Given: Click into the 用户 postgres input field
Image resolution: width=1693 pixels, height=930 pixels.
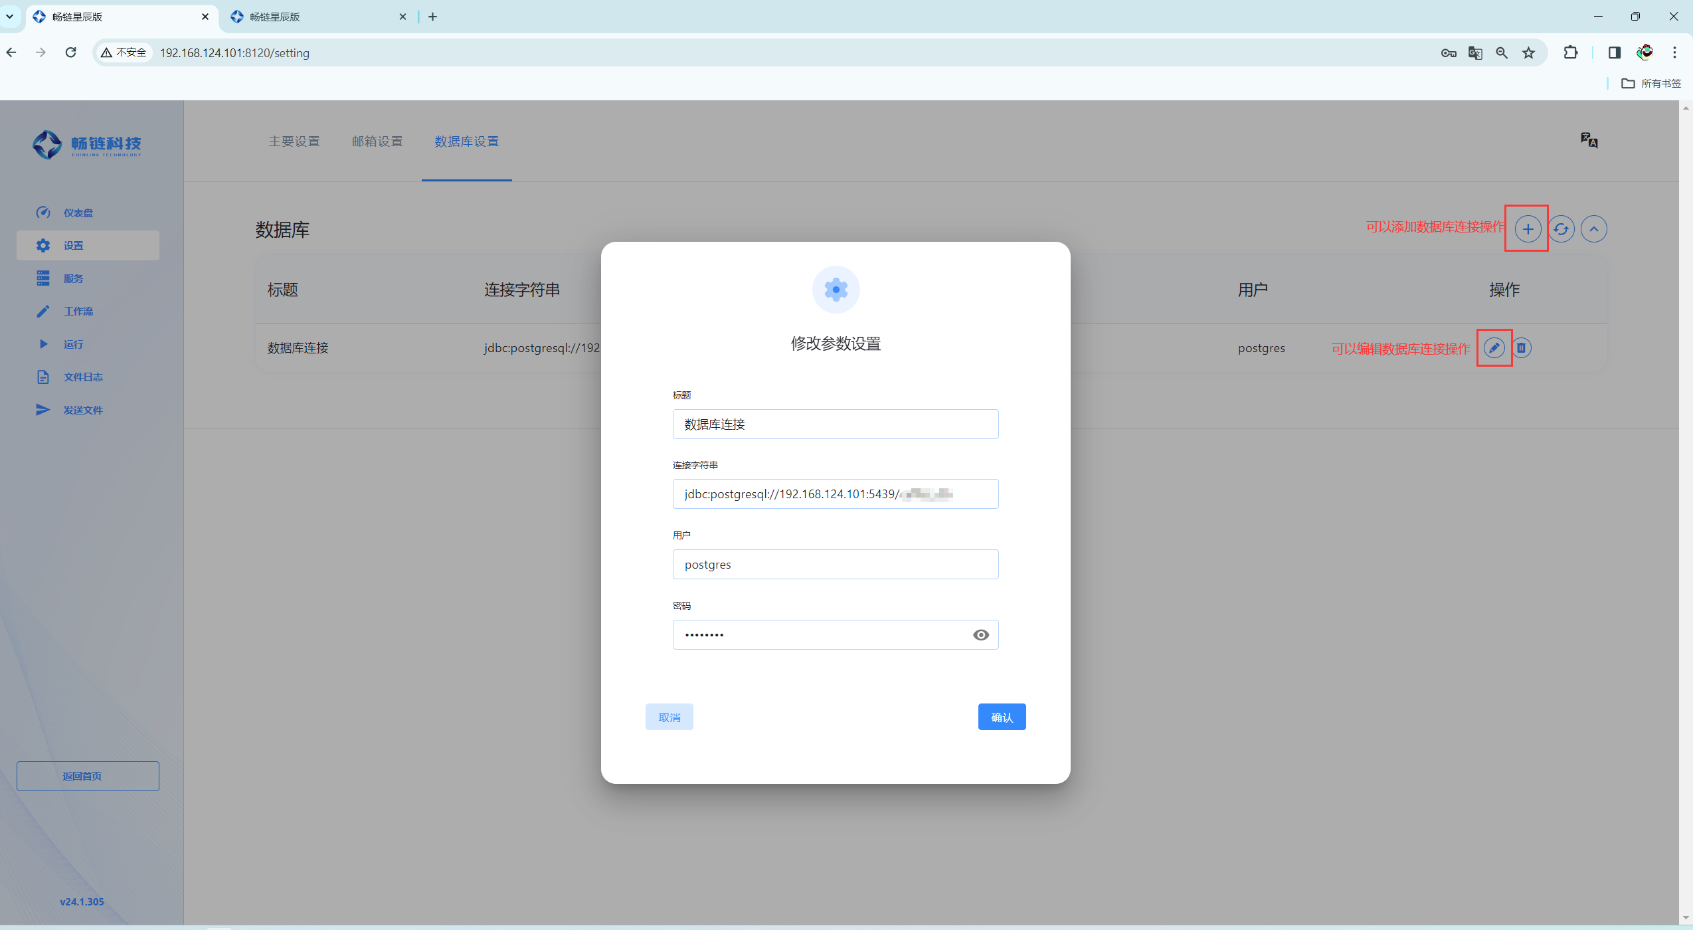Looking at the screenshot, I should tap(835, 565).
